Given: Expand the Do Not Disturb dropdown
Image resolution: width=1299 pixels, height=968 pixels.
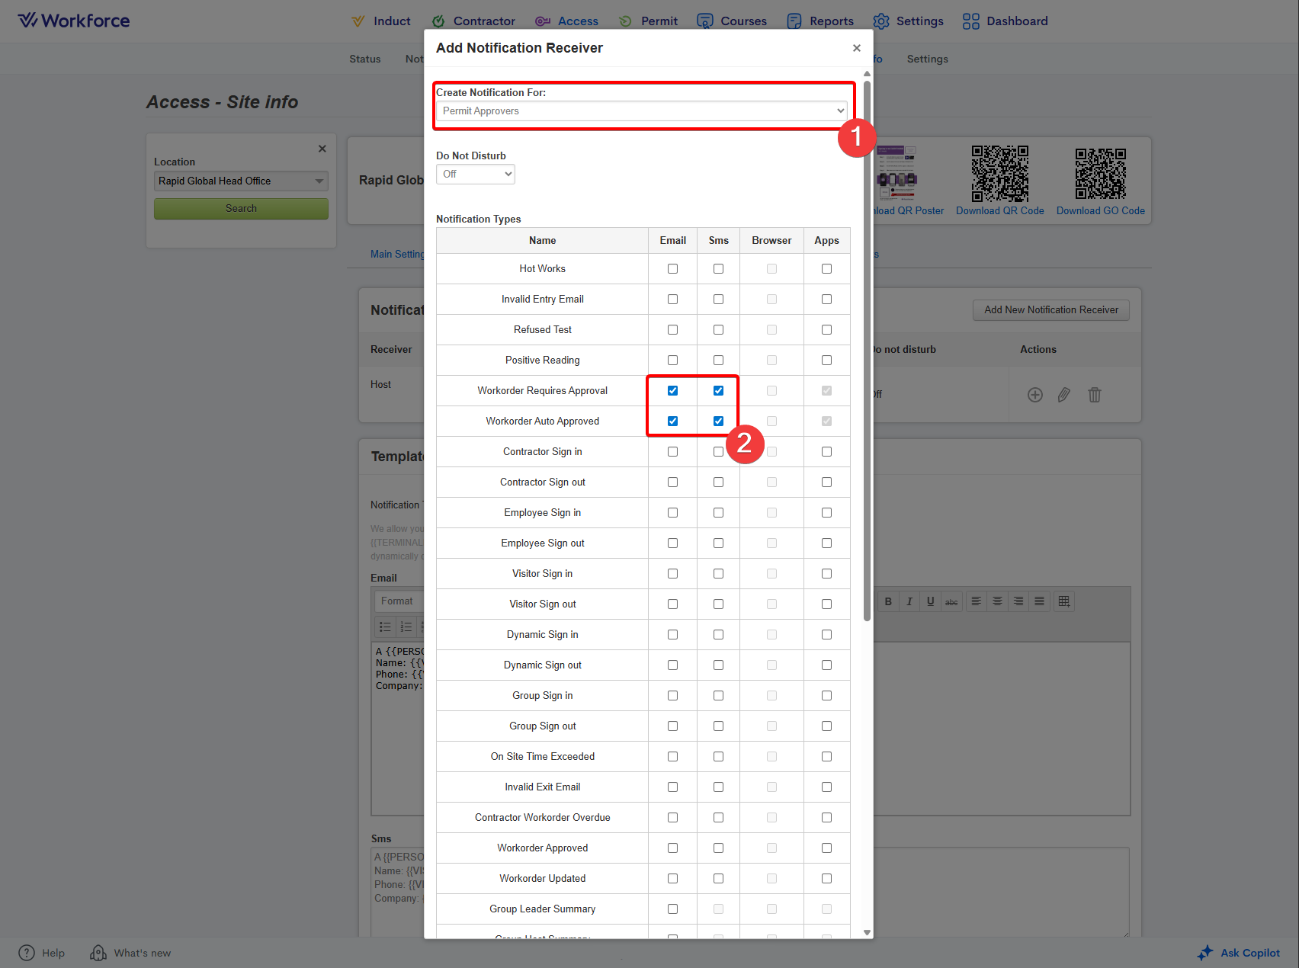Looking at the screenshot, I should 475,175.
